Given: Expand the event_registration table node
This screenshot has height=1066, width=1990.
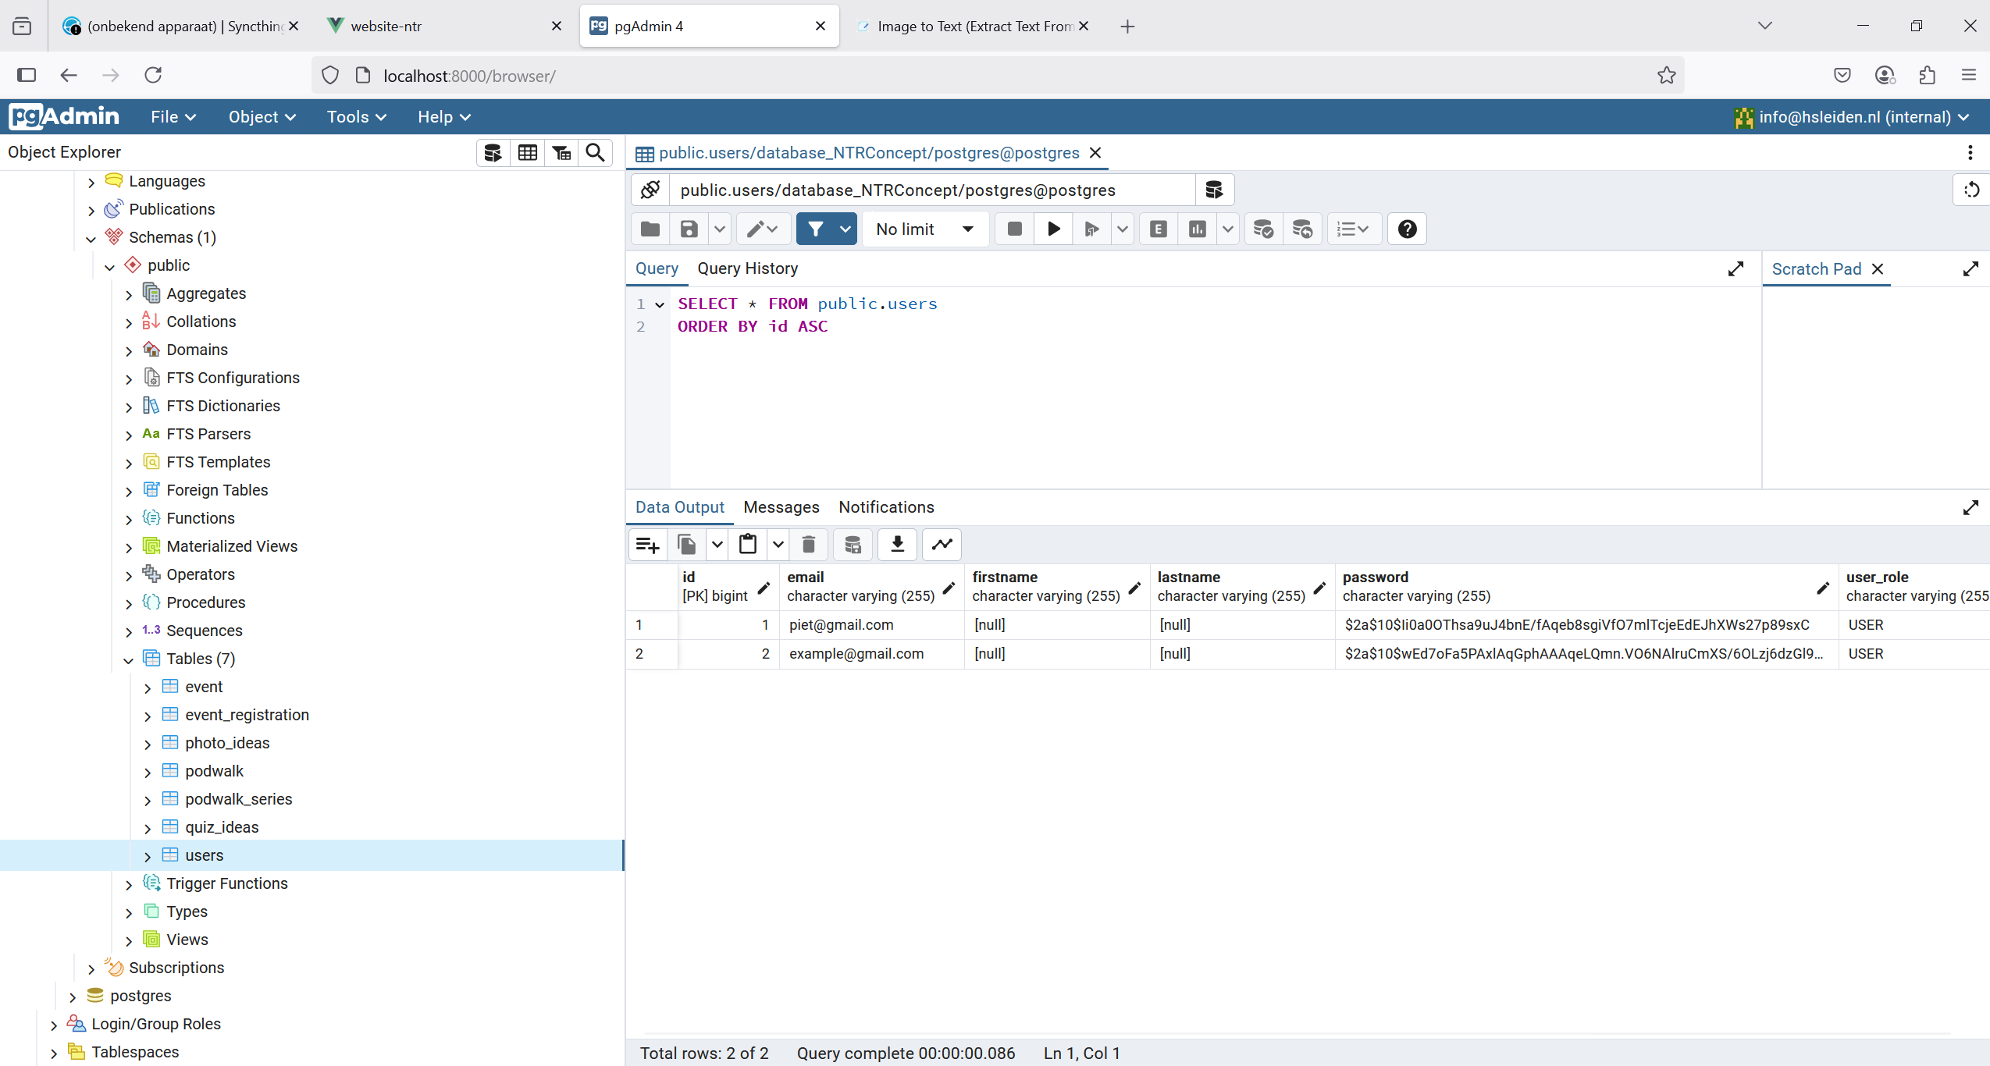Looking at the screenshot, I should pos(148,716).
